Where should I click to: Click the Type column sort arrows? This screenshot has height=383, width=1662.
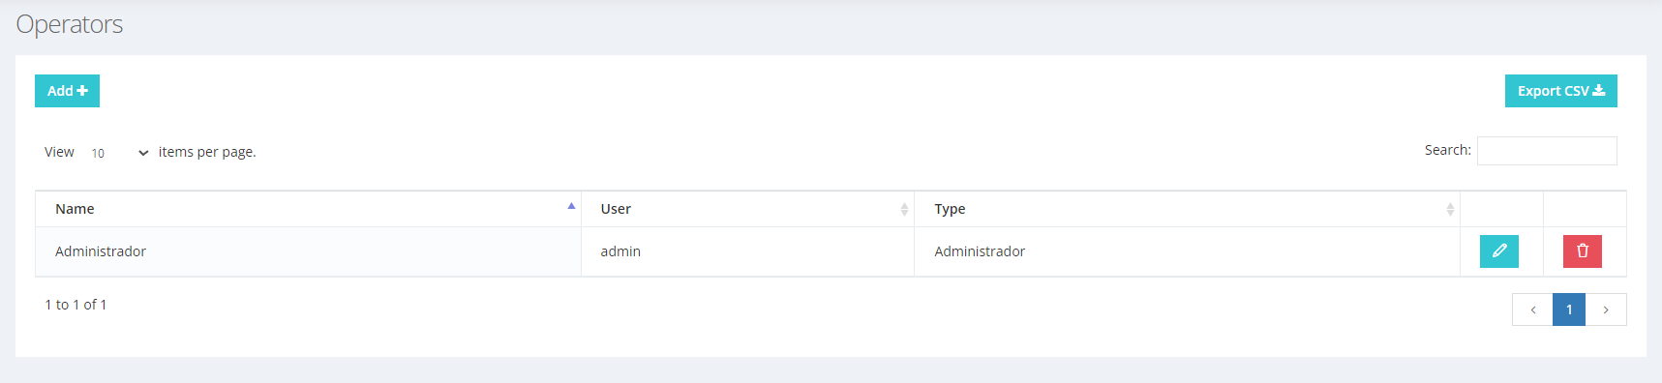coord(1450,209)
